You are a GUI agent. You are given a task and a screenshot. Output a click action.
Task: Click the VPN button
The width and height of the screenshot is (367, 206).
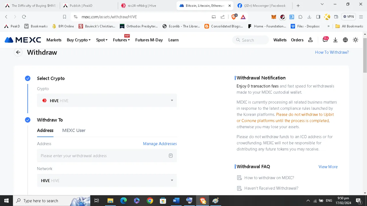tap(348, 17)
